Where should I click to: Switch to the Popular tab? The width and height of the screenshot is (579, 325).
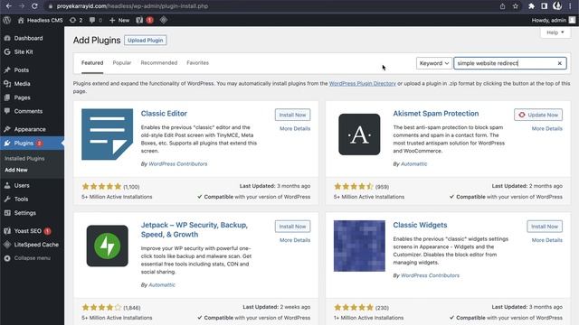[122, 63]
